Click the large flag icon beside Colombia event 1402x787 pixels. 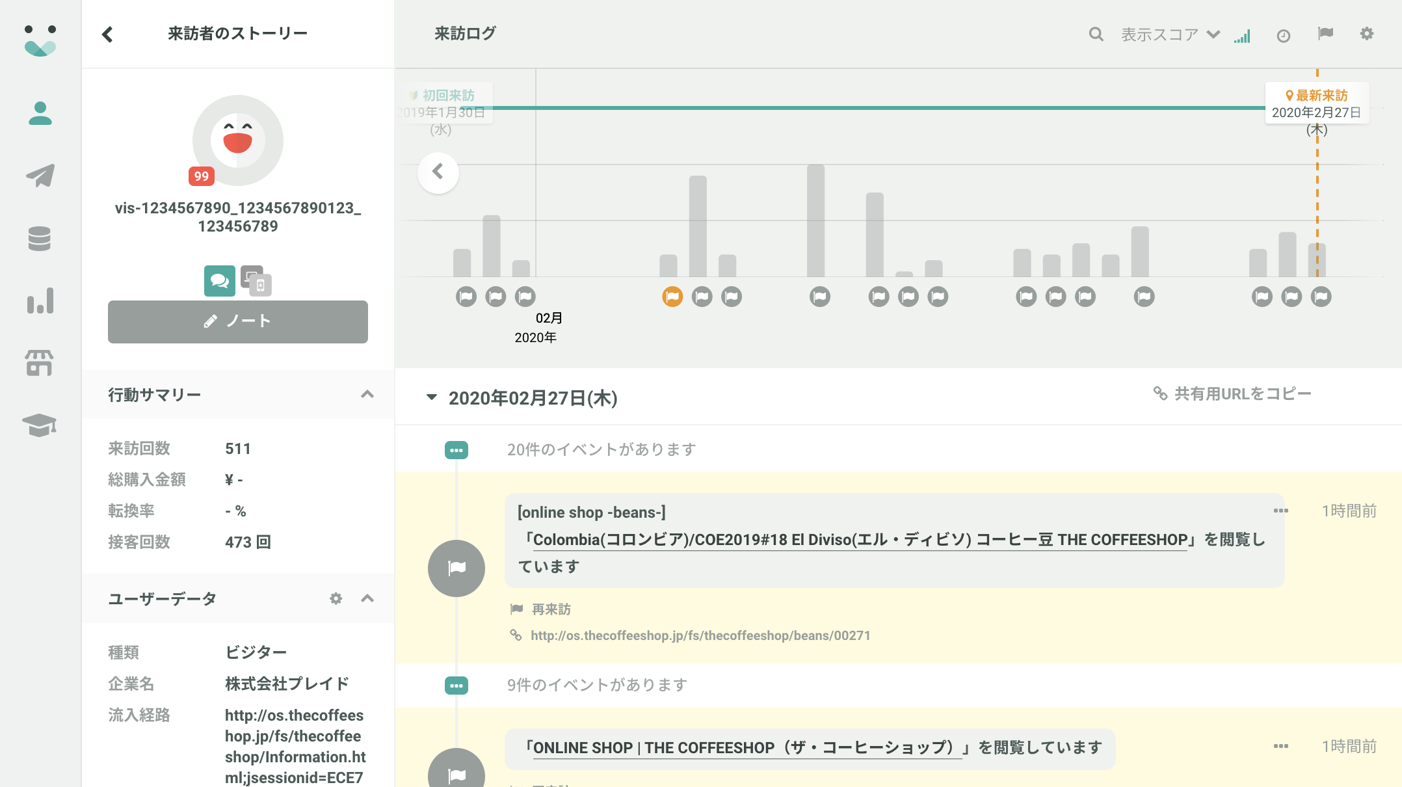point(456,568)
